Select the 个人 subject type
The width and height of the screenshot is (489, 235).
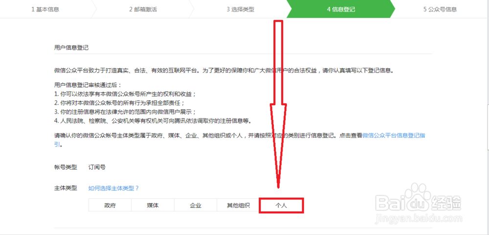(x=281, y=205)
